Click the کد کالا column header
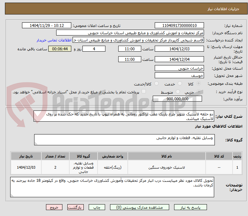248x216 pixels. point(219,156)
